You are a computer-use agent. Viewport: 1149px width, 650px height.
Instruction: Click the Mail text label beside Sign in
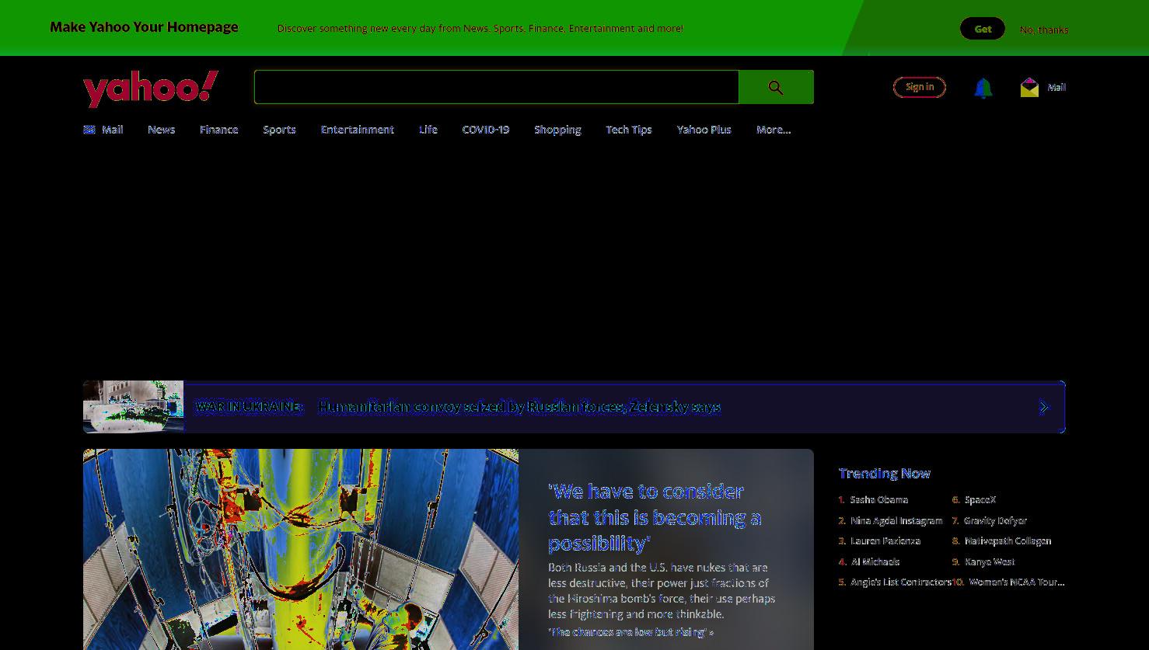(1056, 88)
